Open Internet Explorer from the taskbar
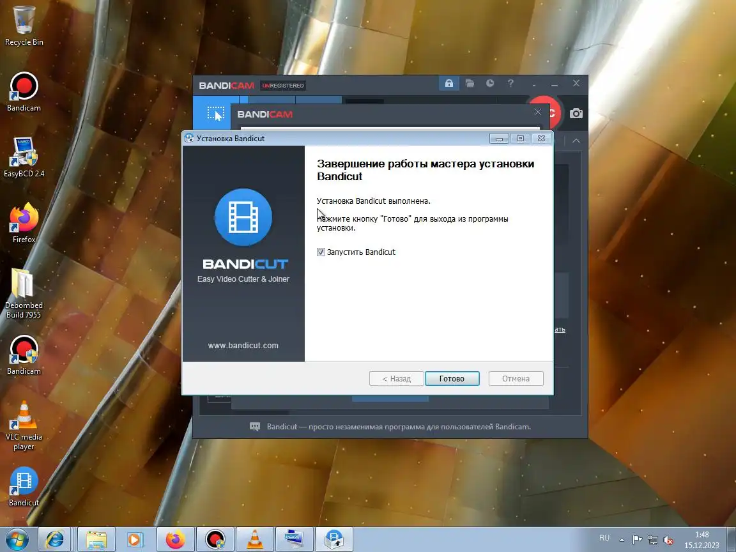 click(54, 539)
